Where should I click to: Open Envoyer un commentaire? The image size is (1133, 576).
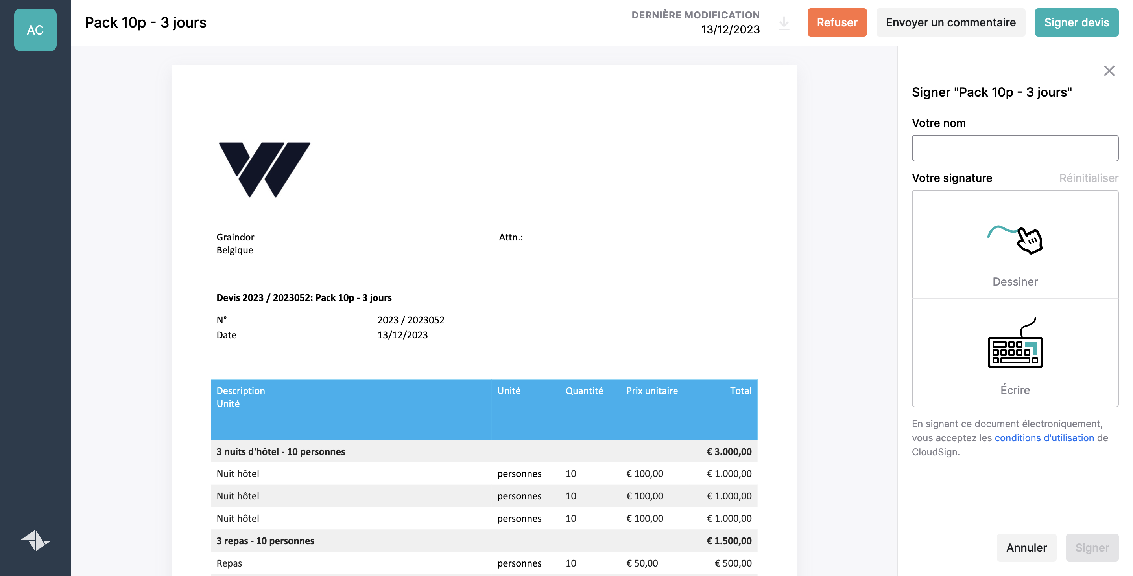[950, 22]
